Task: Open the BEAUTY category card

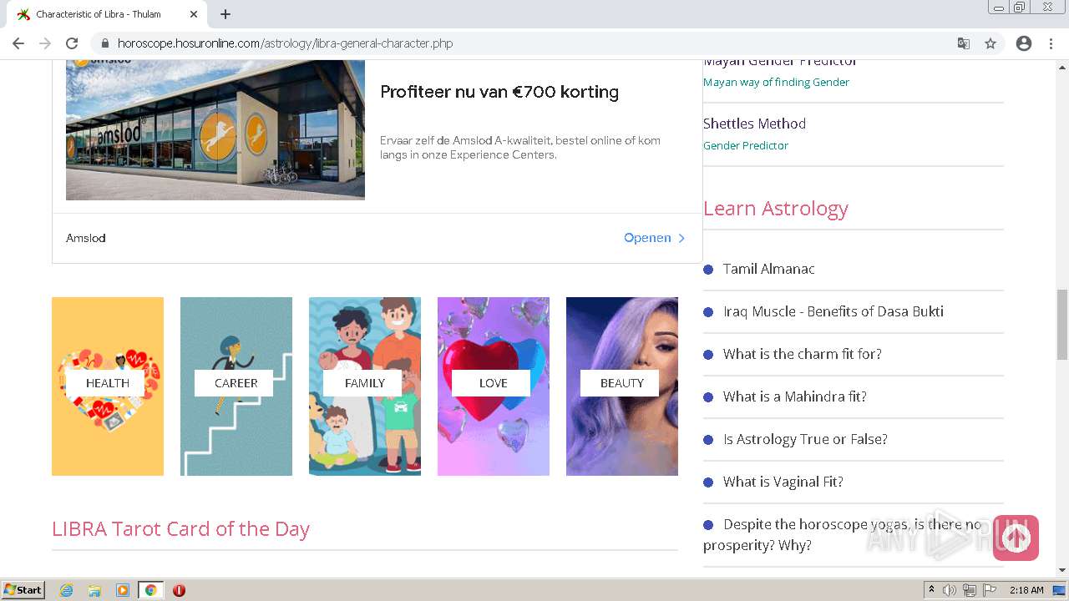Action: point(622,386)
